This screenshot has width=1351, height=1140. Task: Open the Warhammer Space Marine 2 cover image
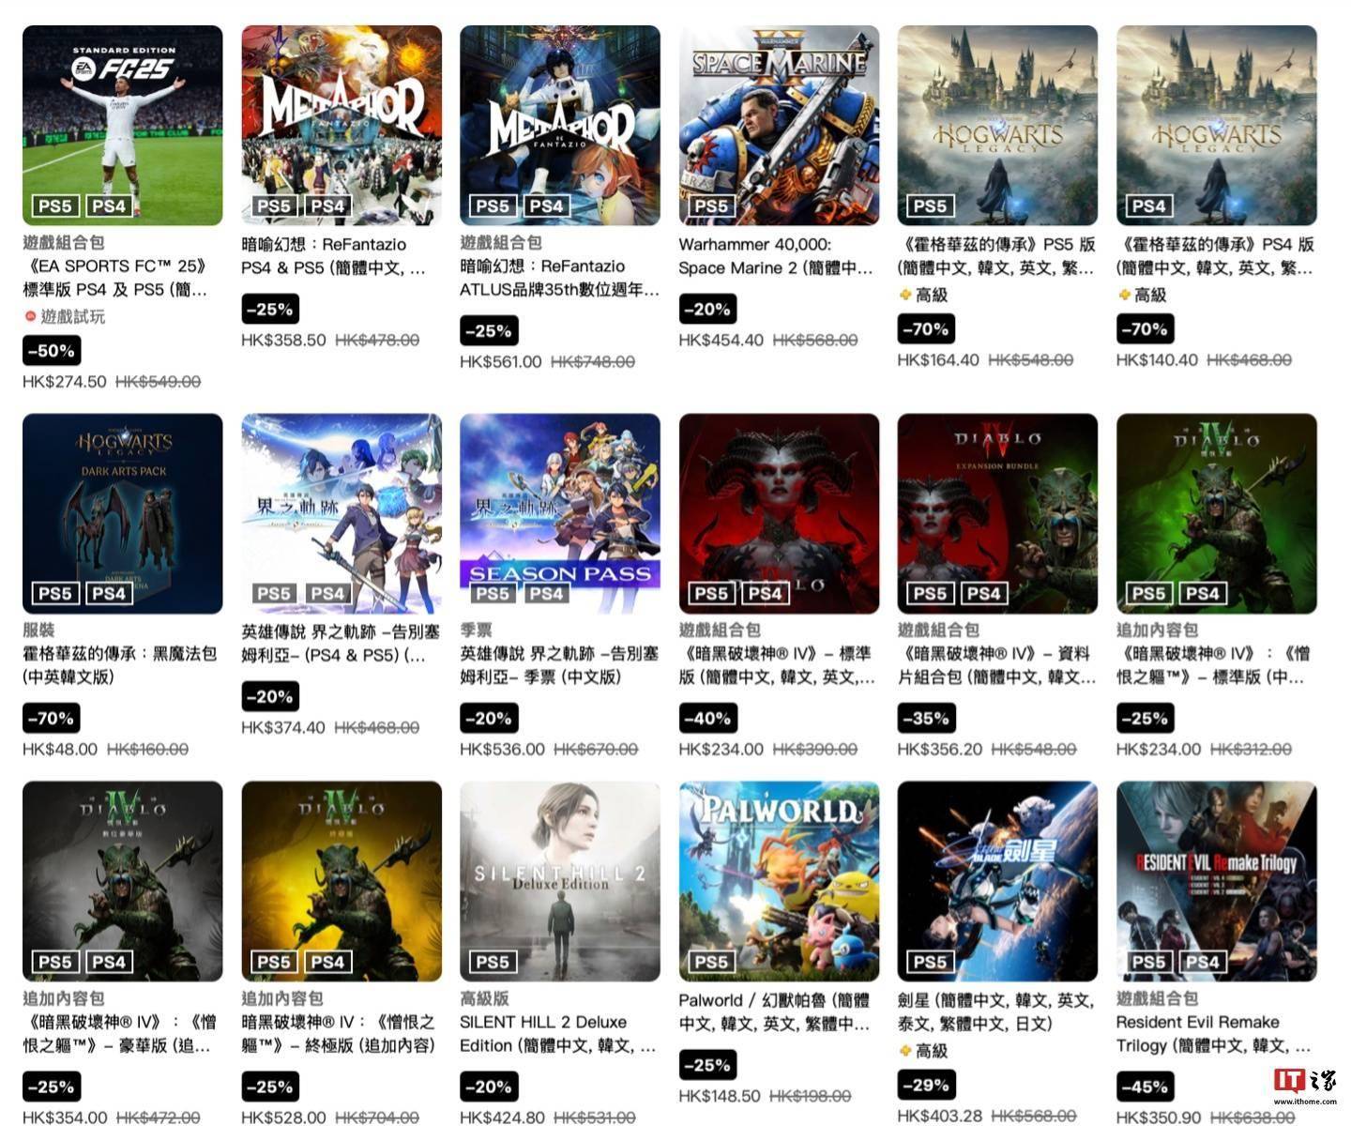coord(779,125)
